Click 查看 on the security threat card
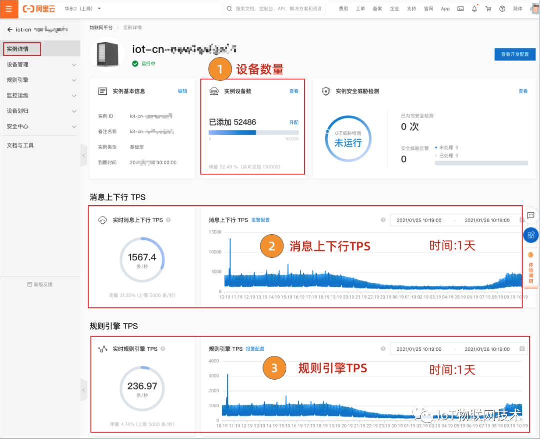The width and height of the screenshot is (540, 439). click(523, 91)
